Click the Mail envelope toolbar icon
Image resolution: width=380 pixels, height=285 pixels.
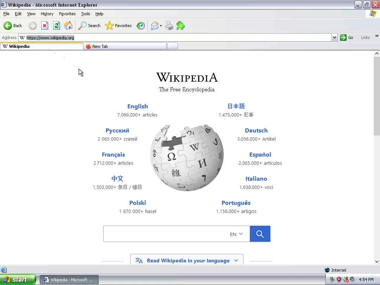point(155,26)
